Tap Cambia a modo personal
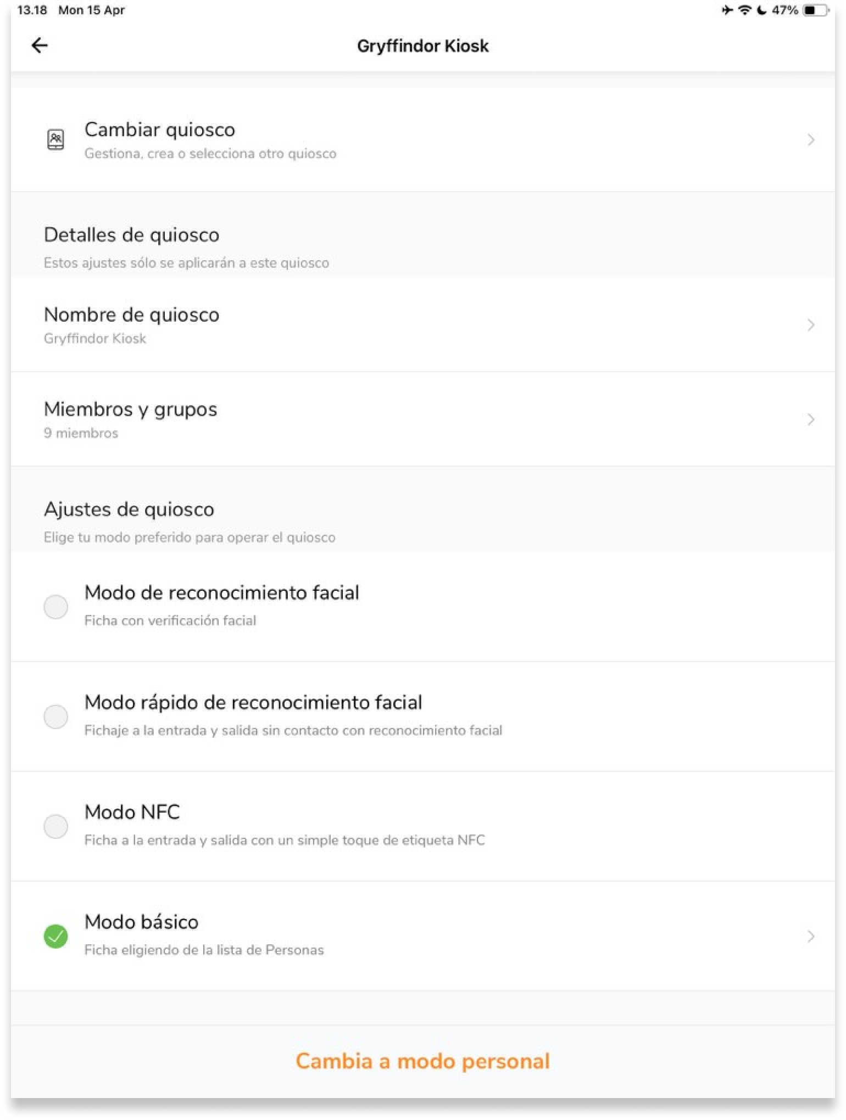 [x=422, y=1061]
